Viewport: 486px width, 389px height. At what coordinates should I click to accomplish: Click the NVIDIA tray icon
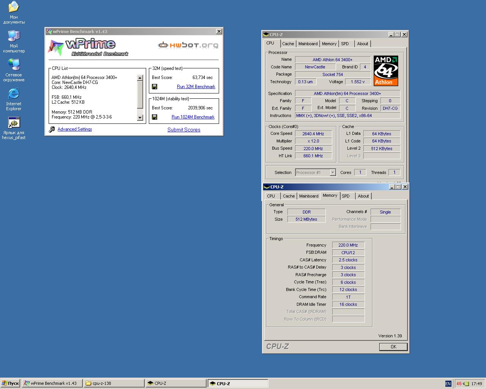[x=466, y=384]
